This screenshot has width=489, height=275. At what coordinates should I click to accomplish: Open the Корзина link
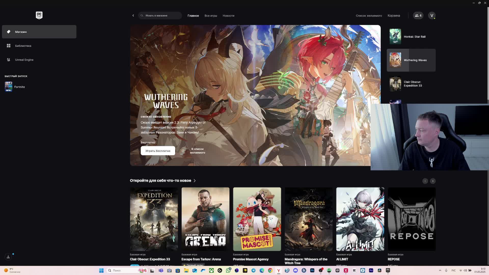coord(393,16)
